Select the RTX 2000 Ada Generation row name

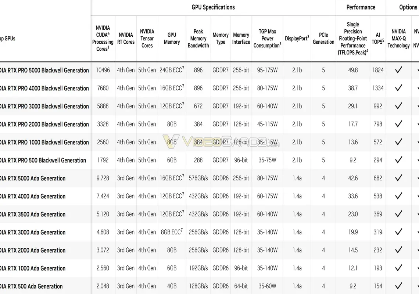[x=33, y=250]
